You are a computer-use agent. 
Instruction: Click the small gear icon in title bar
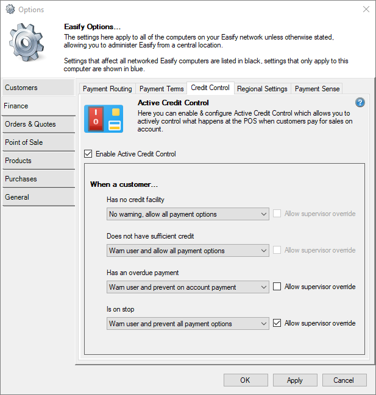[10, 10]
